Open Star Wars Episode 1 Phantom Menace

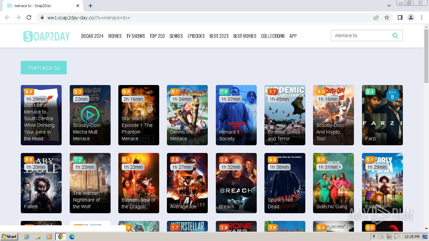tap(139, 115)
